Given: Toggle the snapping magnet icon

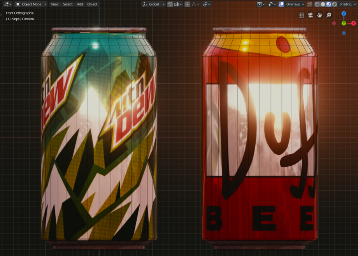Looking at the screenshot, I should click(170, 4).
